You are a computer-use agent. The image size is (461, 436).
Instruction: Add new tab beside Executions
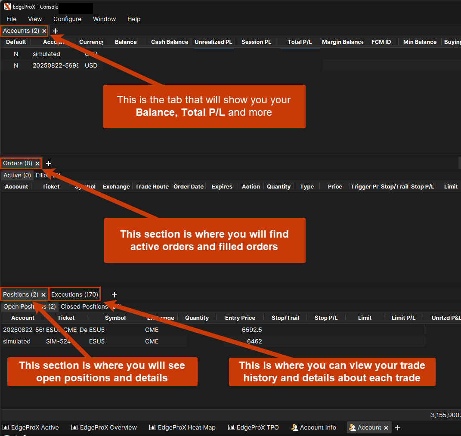coord(114,295)
